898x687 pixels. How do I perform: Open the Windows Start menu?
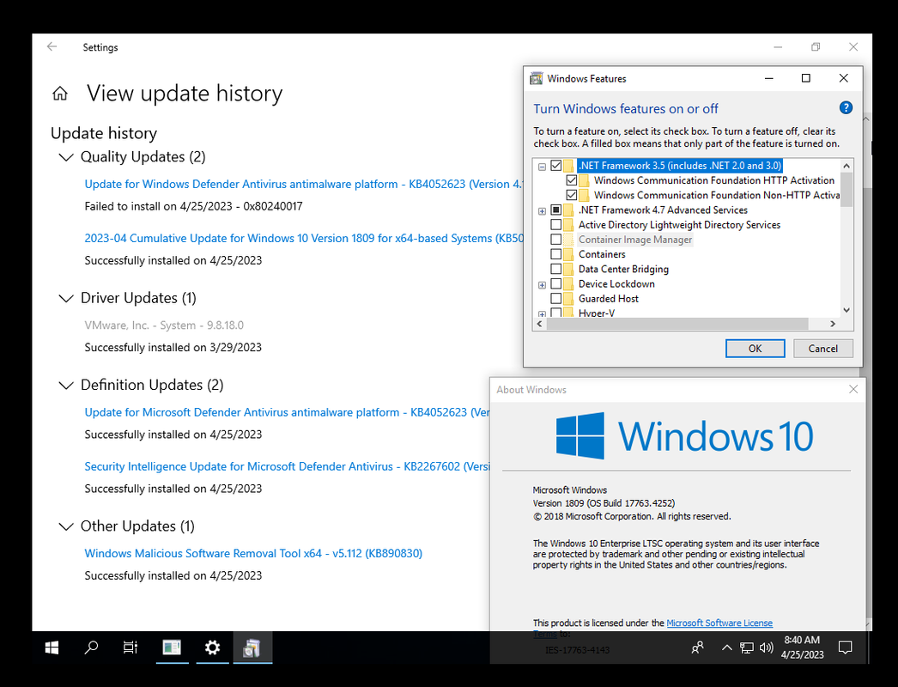(x=52, y=647)
